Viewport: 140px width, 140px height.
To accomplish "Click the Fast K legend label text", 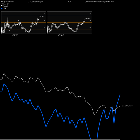I will click(x=5, y=6).
